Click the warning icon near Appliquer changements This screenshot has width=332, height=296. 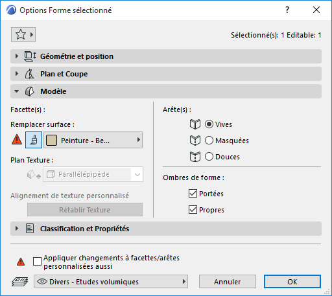pyautogui.click(x=21, y=262)
